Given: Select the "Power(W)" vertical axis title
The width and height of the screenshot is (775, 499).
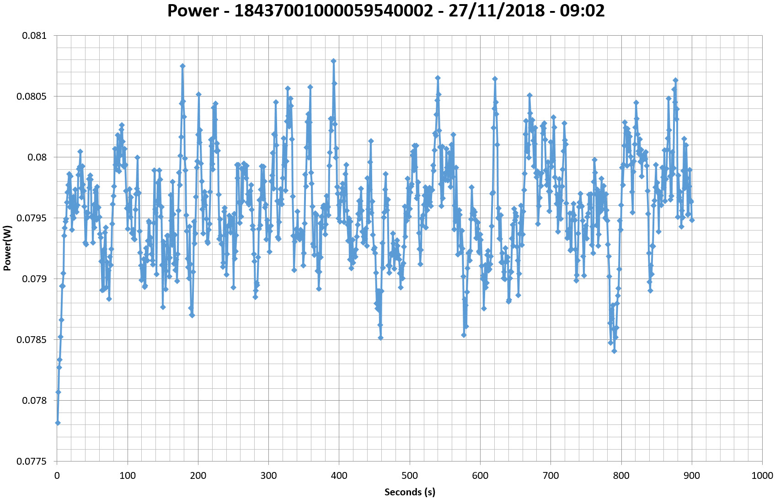Looking at the screenshot, I should point(7,249).
